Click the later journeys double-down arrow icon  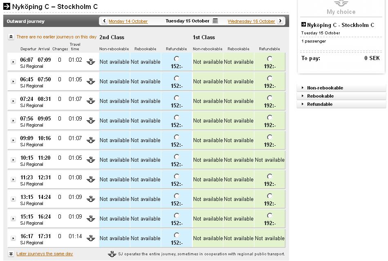(x=11, y=254)
